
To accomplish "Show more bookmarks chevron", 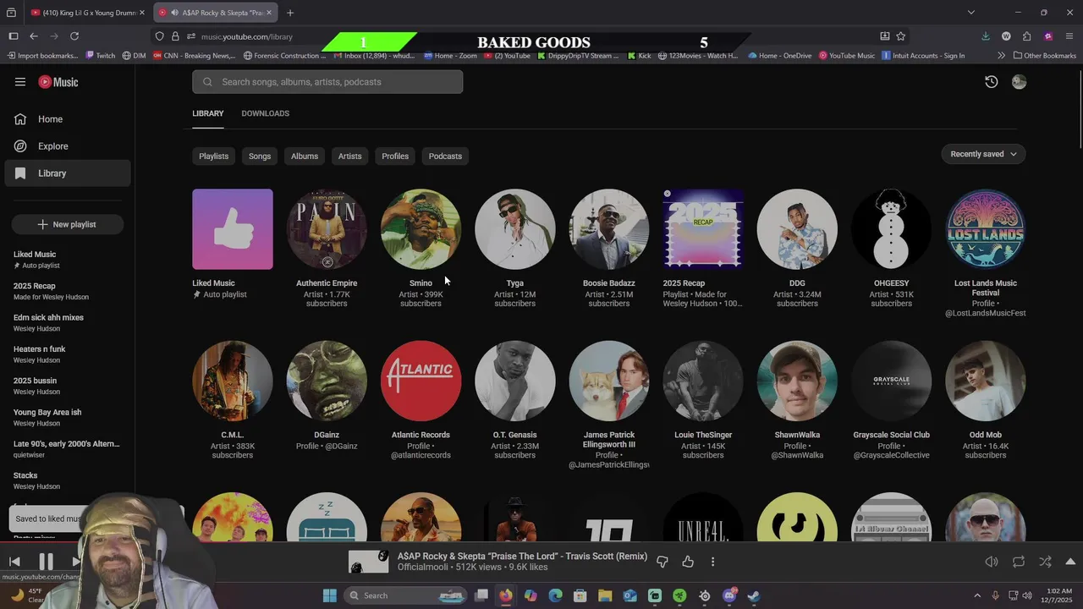I will point(1001,56).
